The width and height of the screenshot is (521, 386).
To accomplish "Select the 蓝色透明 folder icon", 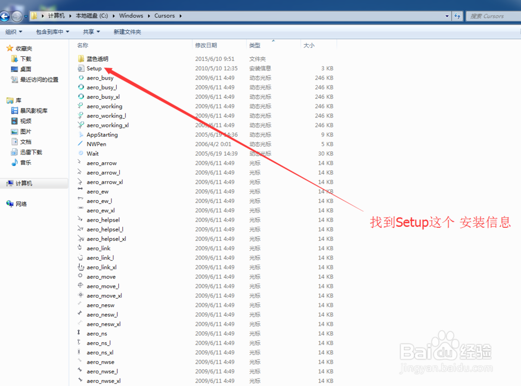I will point(81,59).
